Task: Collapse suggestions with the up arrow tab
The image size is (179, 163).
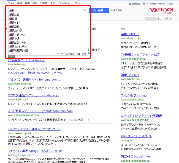Action: (x=12, y=57)
